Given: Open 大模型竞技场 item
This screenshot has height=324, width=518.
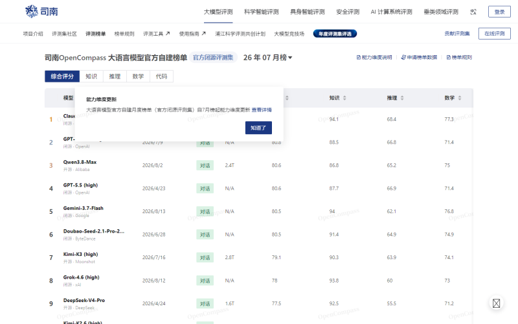Looking at the screenshot, I should coord(289,34).
